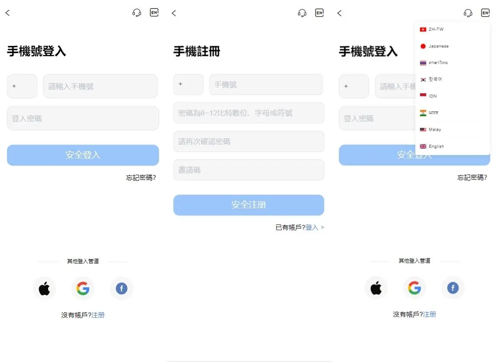Click 安全登入 button on first login screen
This screenshot has width=498, height=362.
tap(83, 155)
